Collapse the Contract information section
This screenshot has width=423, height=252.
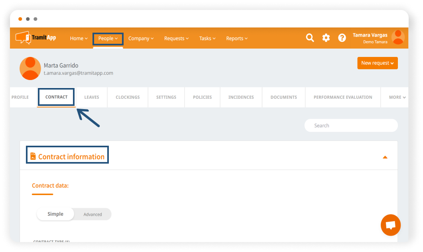pos(385,157)
